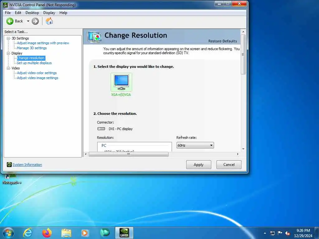Screen dimensions: 319x239
Task: Open the Display menu
Action: [49, 12]
